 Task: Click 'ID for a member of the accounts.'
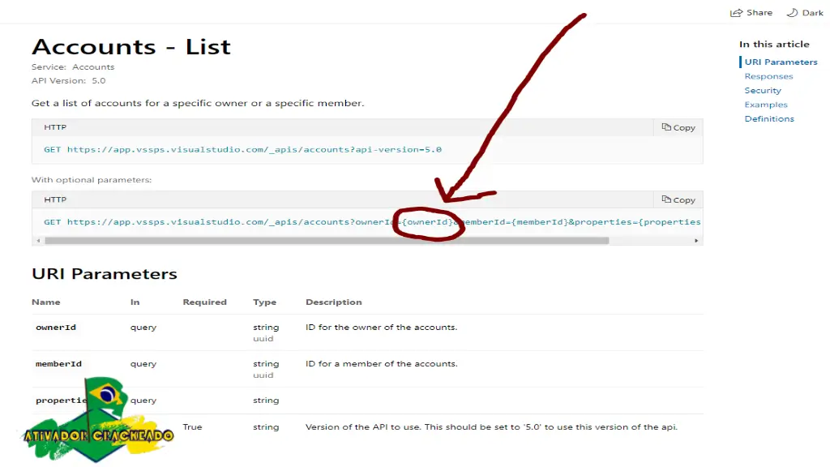381,364
